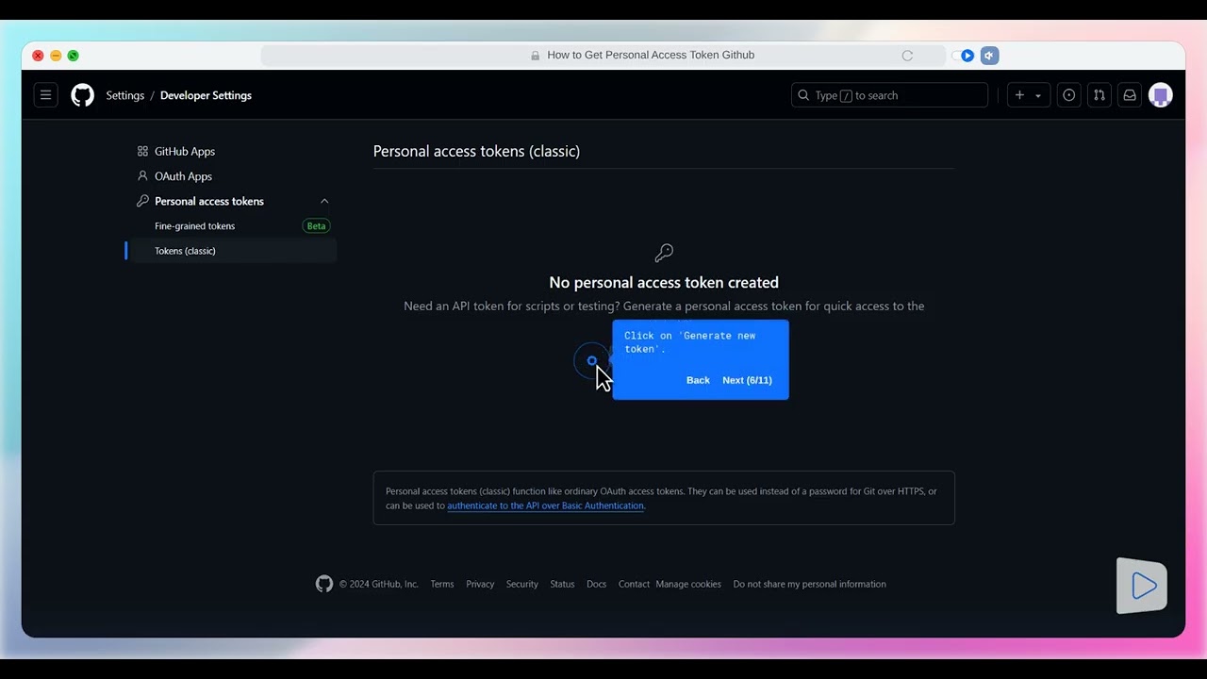Click the Contact footer link
Image resolution: width=1207 pixels, height=679 pixels.
point(634,584)
